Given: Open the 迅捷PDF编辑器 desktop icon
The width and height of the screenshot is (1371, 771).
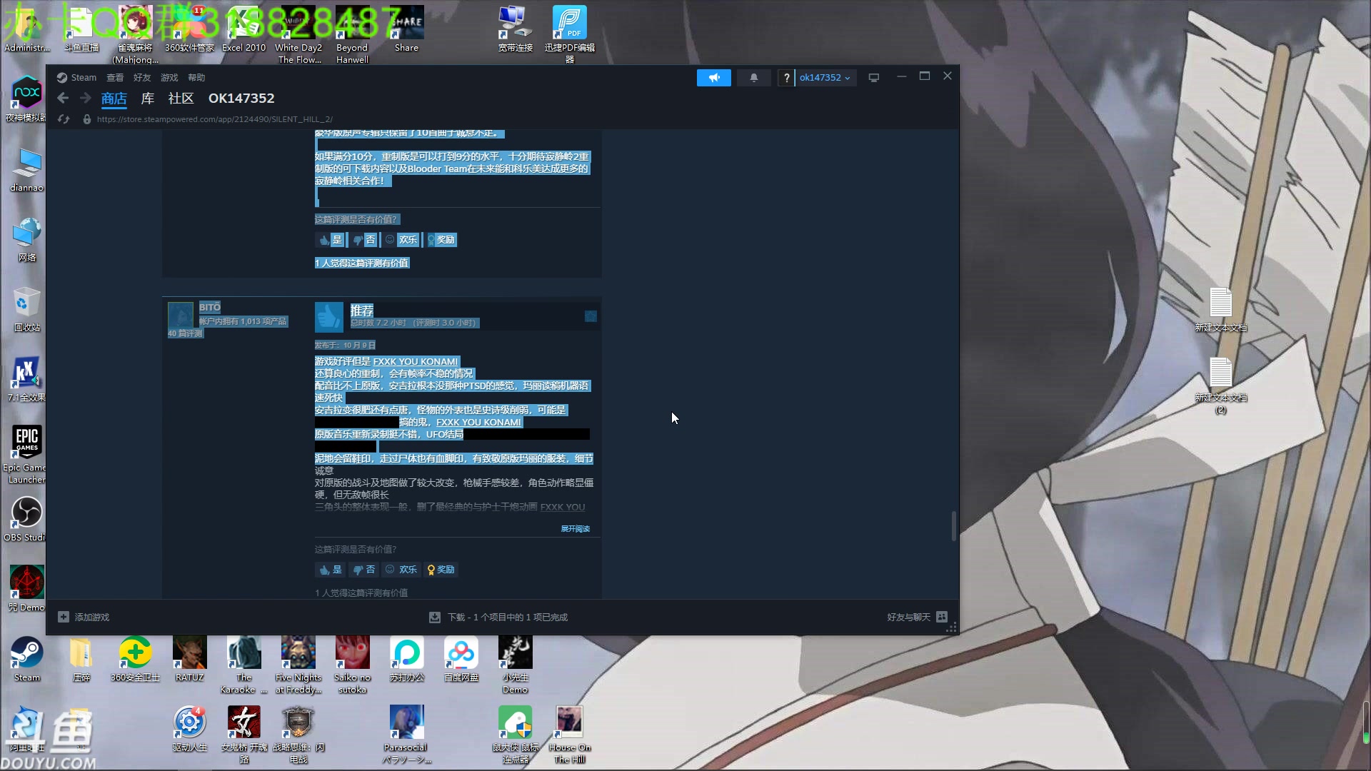Looking at the screenshot, I should click(570, 35).
